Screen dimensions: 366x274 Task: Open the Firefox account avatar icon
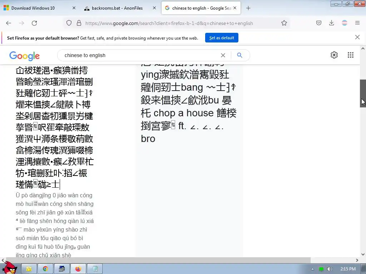pos(344,23)
